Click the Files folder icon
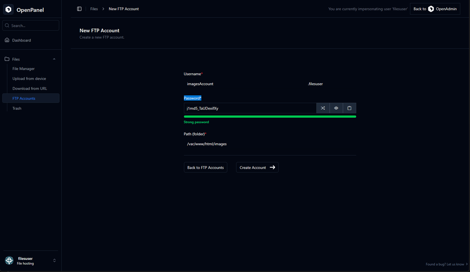The width and height of the screenshot is (470, 272). click(7, 59)
